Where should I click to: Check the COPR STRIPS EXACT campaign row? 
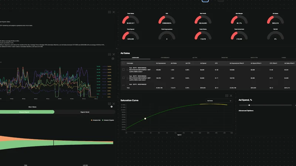[x=124, y=69]
